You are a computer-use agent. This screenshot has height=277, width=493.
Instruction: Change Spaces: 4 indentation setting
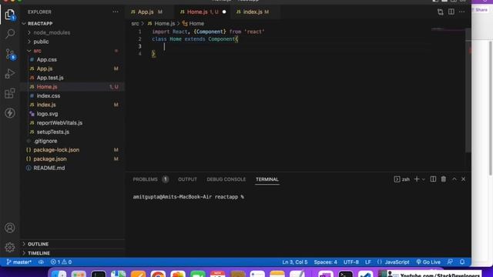(325, 262)
